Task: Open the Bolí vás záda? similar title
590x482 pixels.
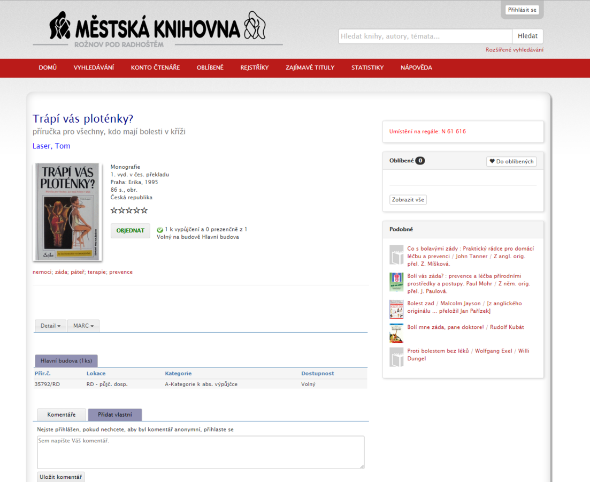Action: click(x=469, y=283)
